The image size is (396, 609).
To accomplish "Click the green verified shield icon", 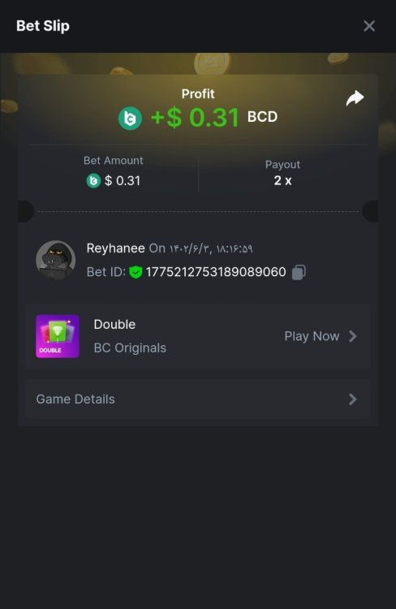I will tap(136, 272).
